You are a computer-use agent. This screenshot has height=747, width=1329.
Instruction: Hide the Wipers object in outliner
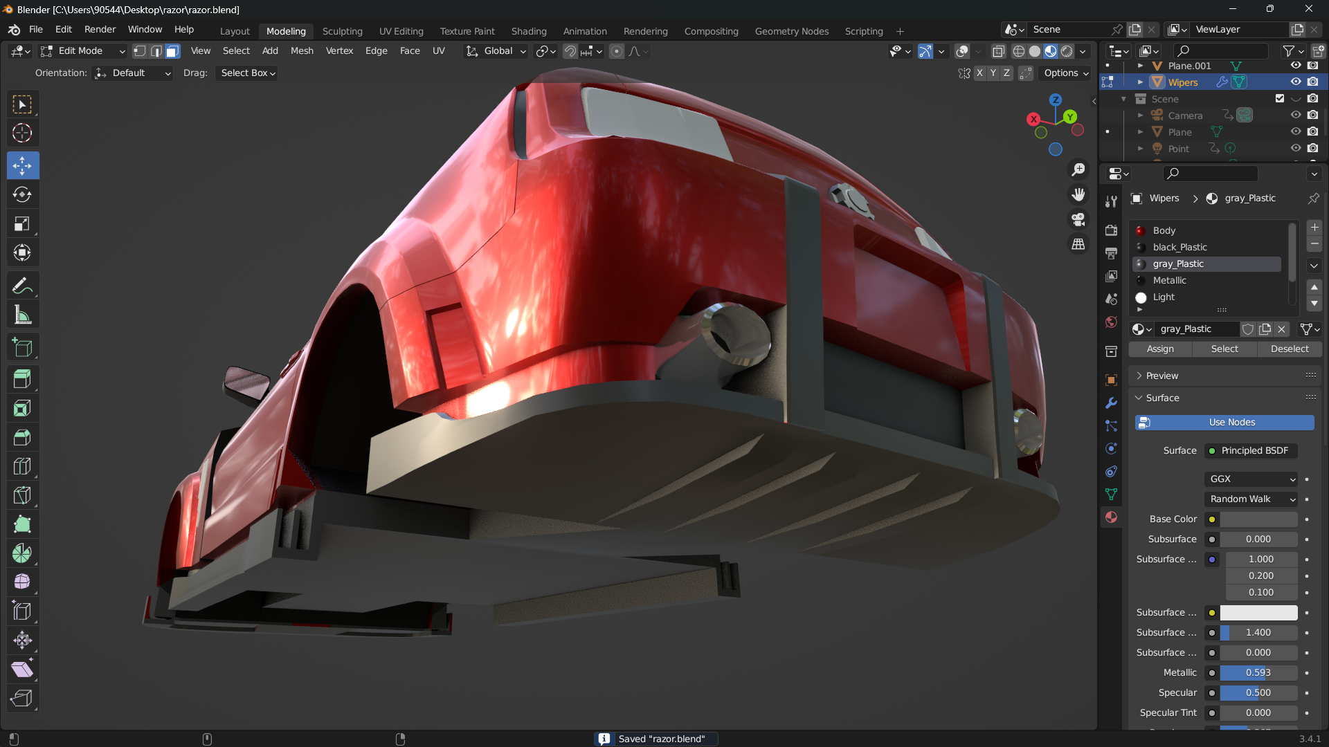tap(1296, 82)
